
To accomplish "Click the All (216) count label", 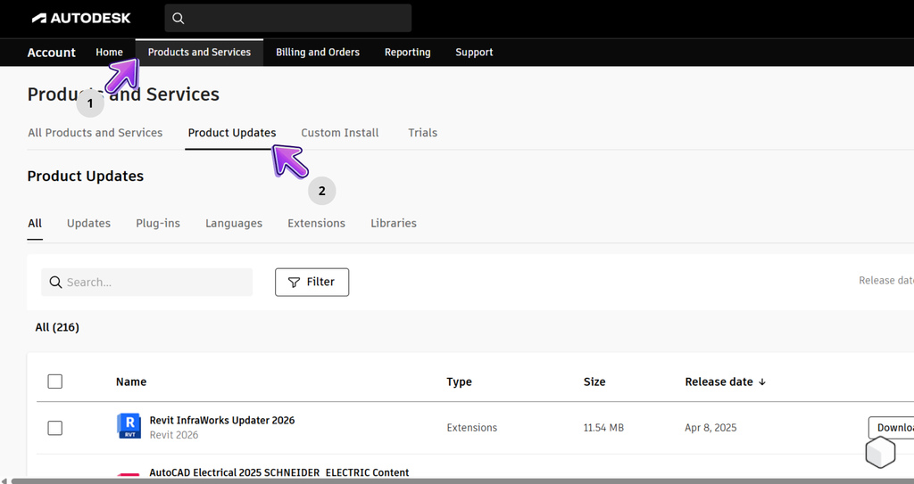I will [x=57, y=327].
